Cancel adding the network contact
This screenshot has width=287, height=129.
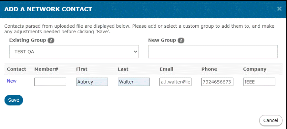click(271, 120)
